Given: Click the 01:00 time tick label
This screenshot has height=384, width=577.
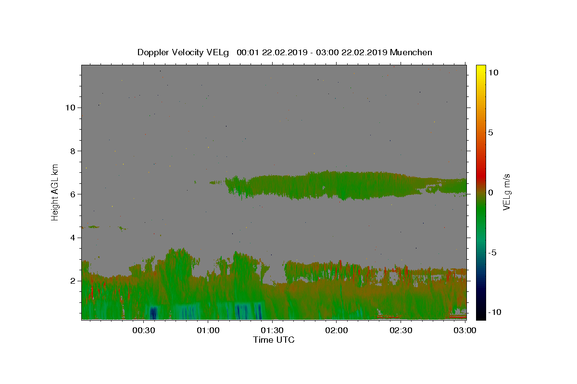Looking at the screenshot, I should pos(208,330).
